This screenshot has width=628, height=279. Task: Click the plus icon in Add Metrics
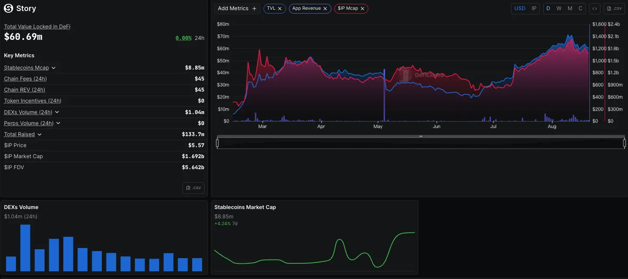255,8
